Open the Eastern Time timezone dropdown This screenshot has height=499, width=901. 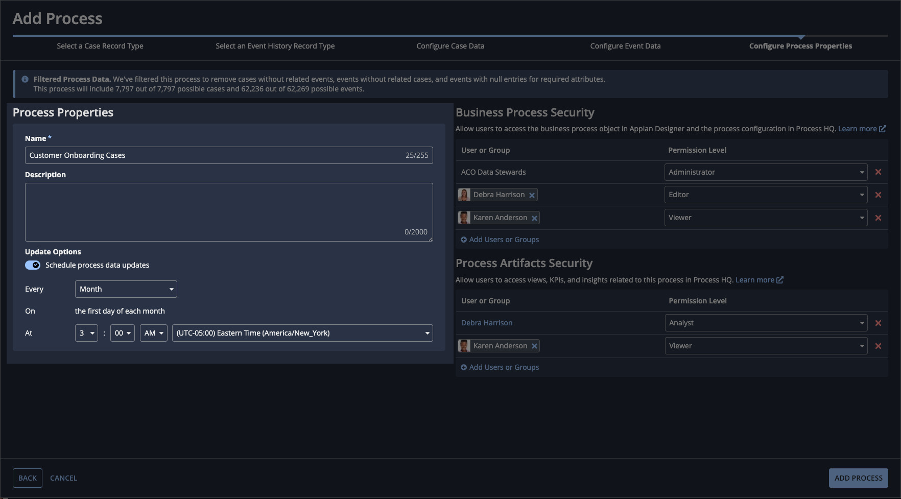[302, 333]
